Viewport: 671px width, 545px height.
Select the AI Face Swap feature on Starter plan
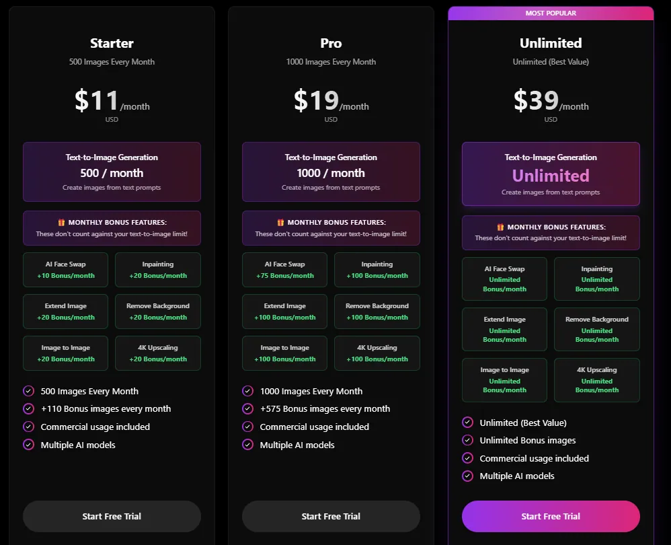(x=65, y=269)
